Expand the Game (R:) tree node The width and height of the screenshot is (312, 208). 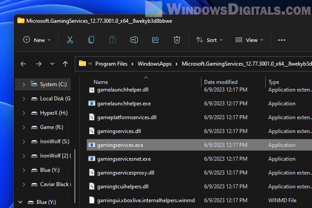[x=24, y=127]
